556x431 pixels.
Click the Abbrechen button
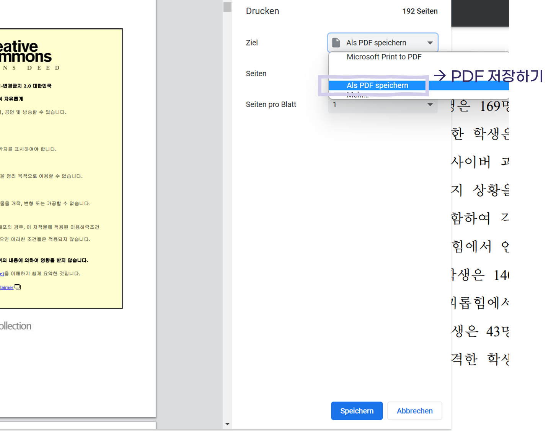click(414, 411)
